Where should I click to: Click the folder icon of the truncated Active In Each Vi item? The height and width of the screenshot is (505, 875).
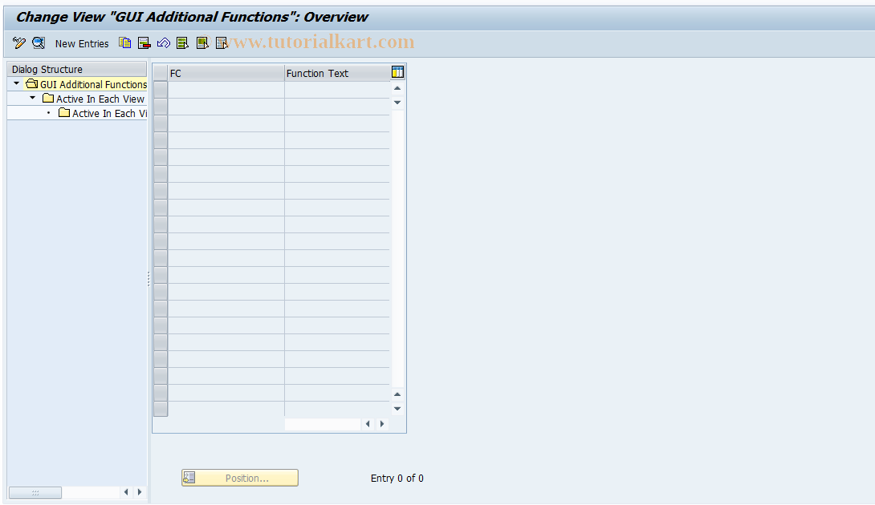point(64,112)
